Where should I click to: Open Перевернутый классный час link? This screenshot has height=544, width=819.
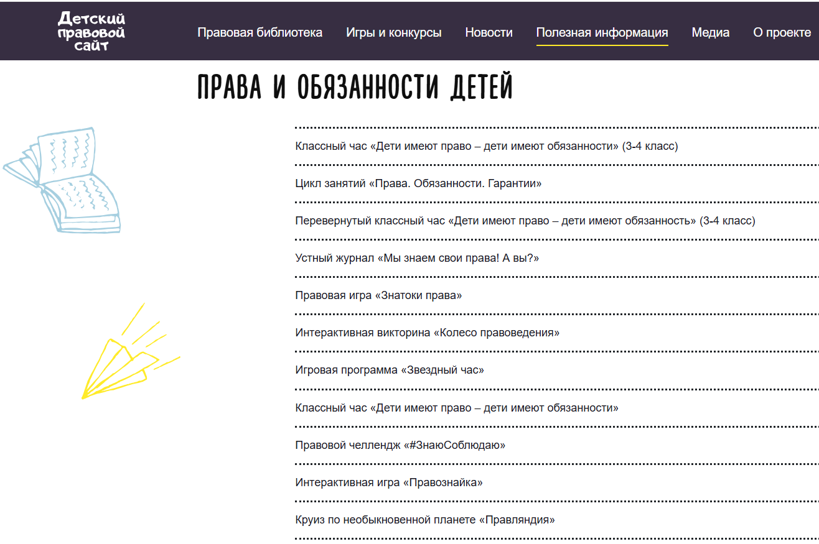tap(525, 221)
